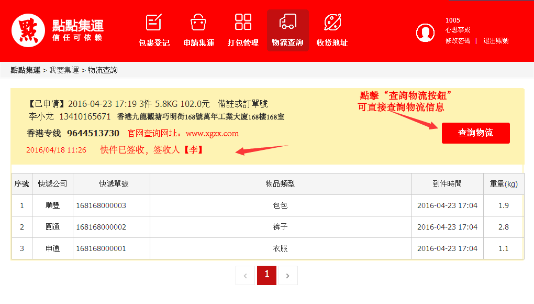534x304 pixels.
Task: Click express number 168168000003
Action: tap(101, 205)
